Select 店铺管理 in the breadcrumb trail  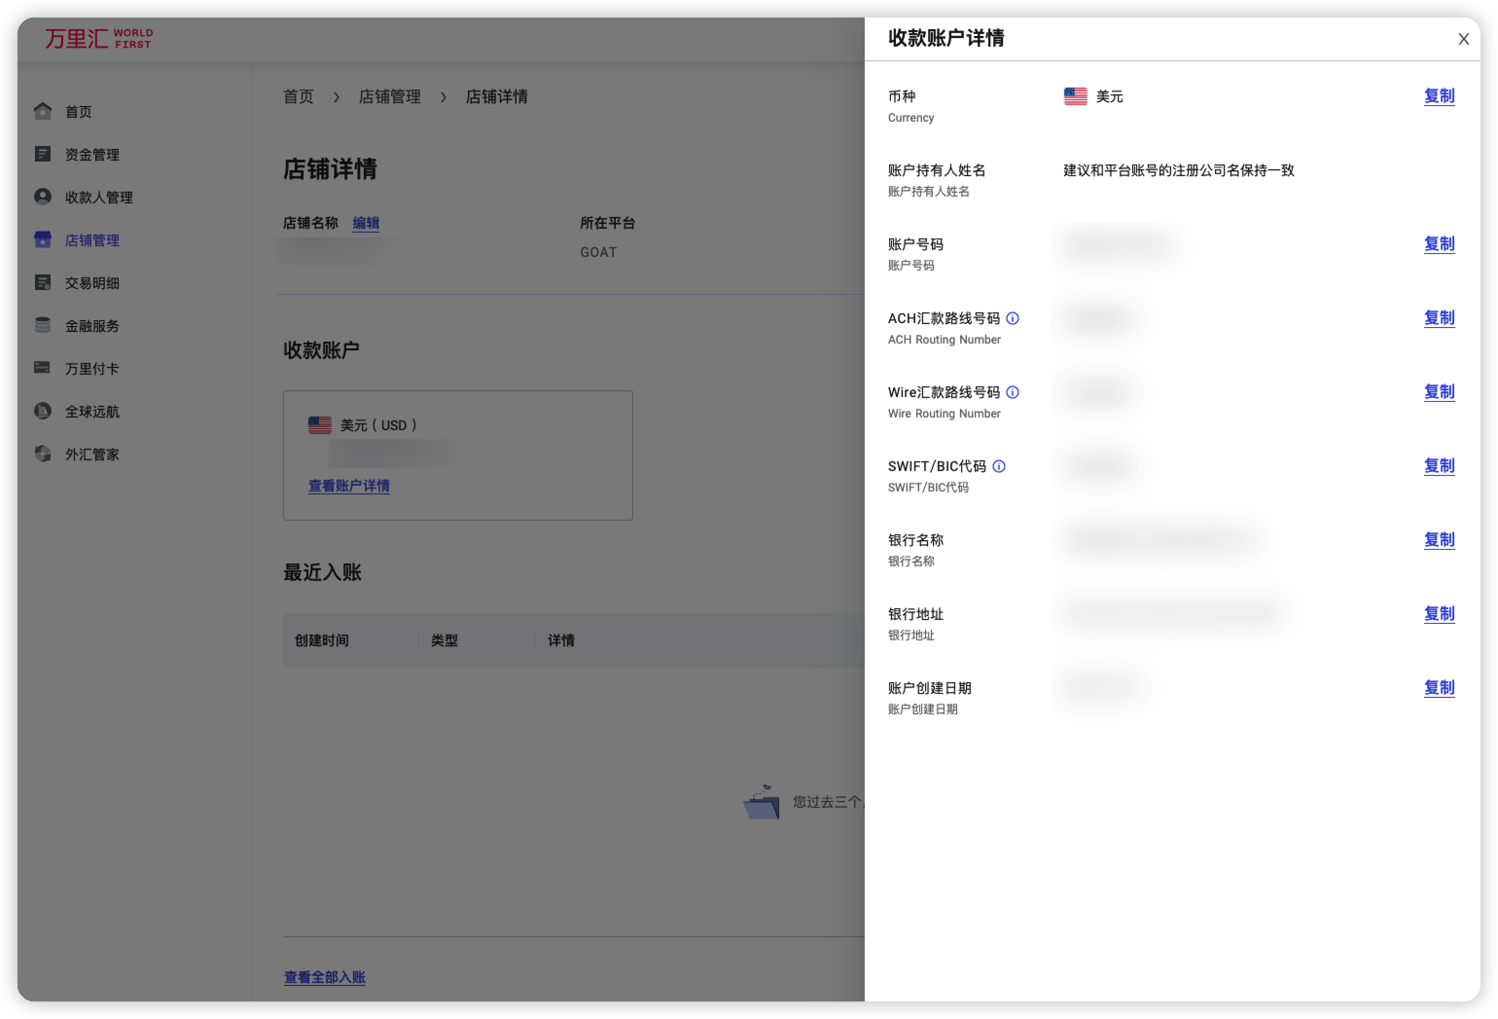click(390, 96)
